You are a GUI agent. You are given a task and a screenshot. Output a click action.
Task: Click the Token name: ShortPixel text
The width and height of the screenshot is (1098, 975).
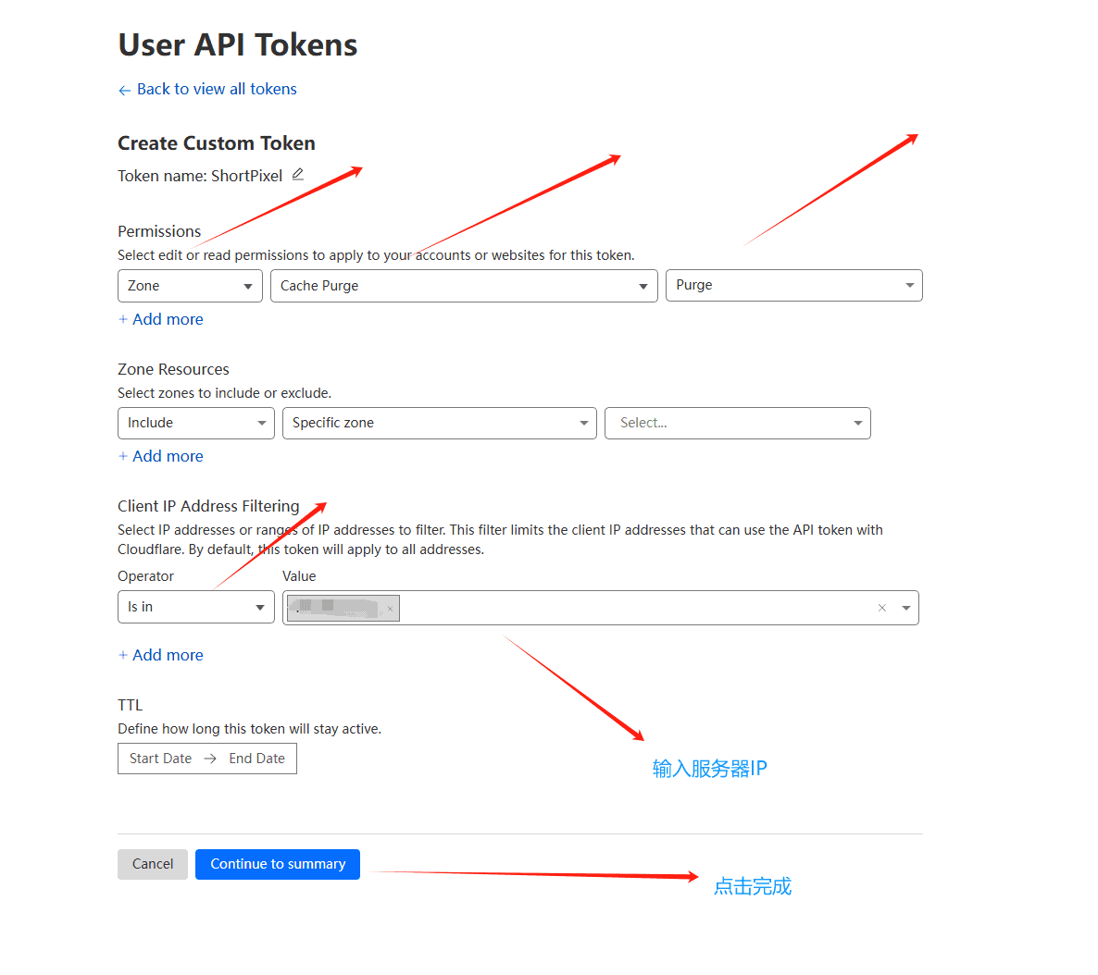pos(200,176)
